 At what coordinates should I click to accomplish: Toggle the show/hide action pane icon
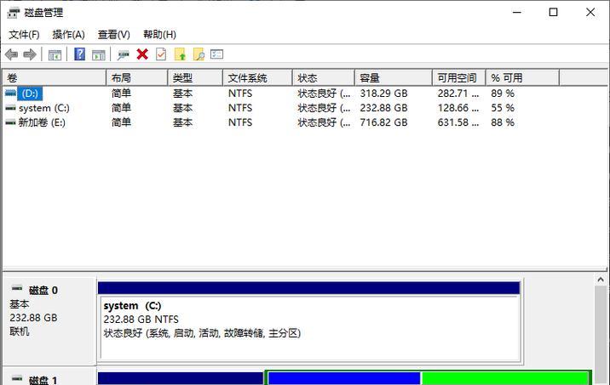pos(99,54)
